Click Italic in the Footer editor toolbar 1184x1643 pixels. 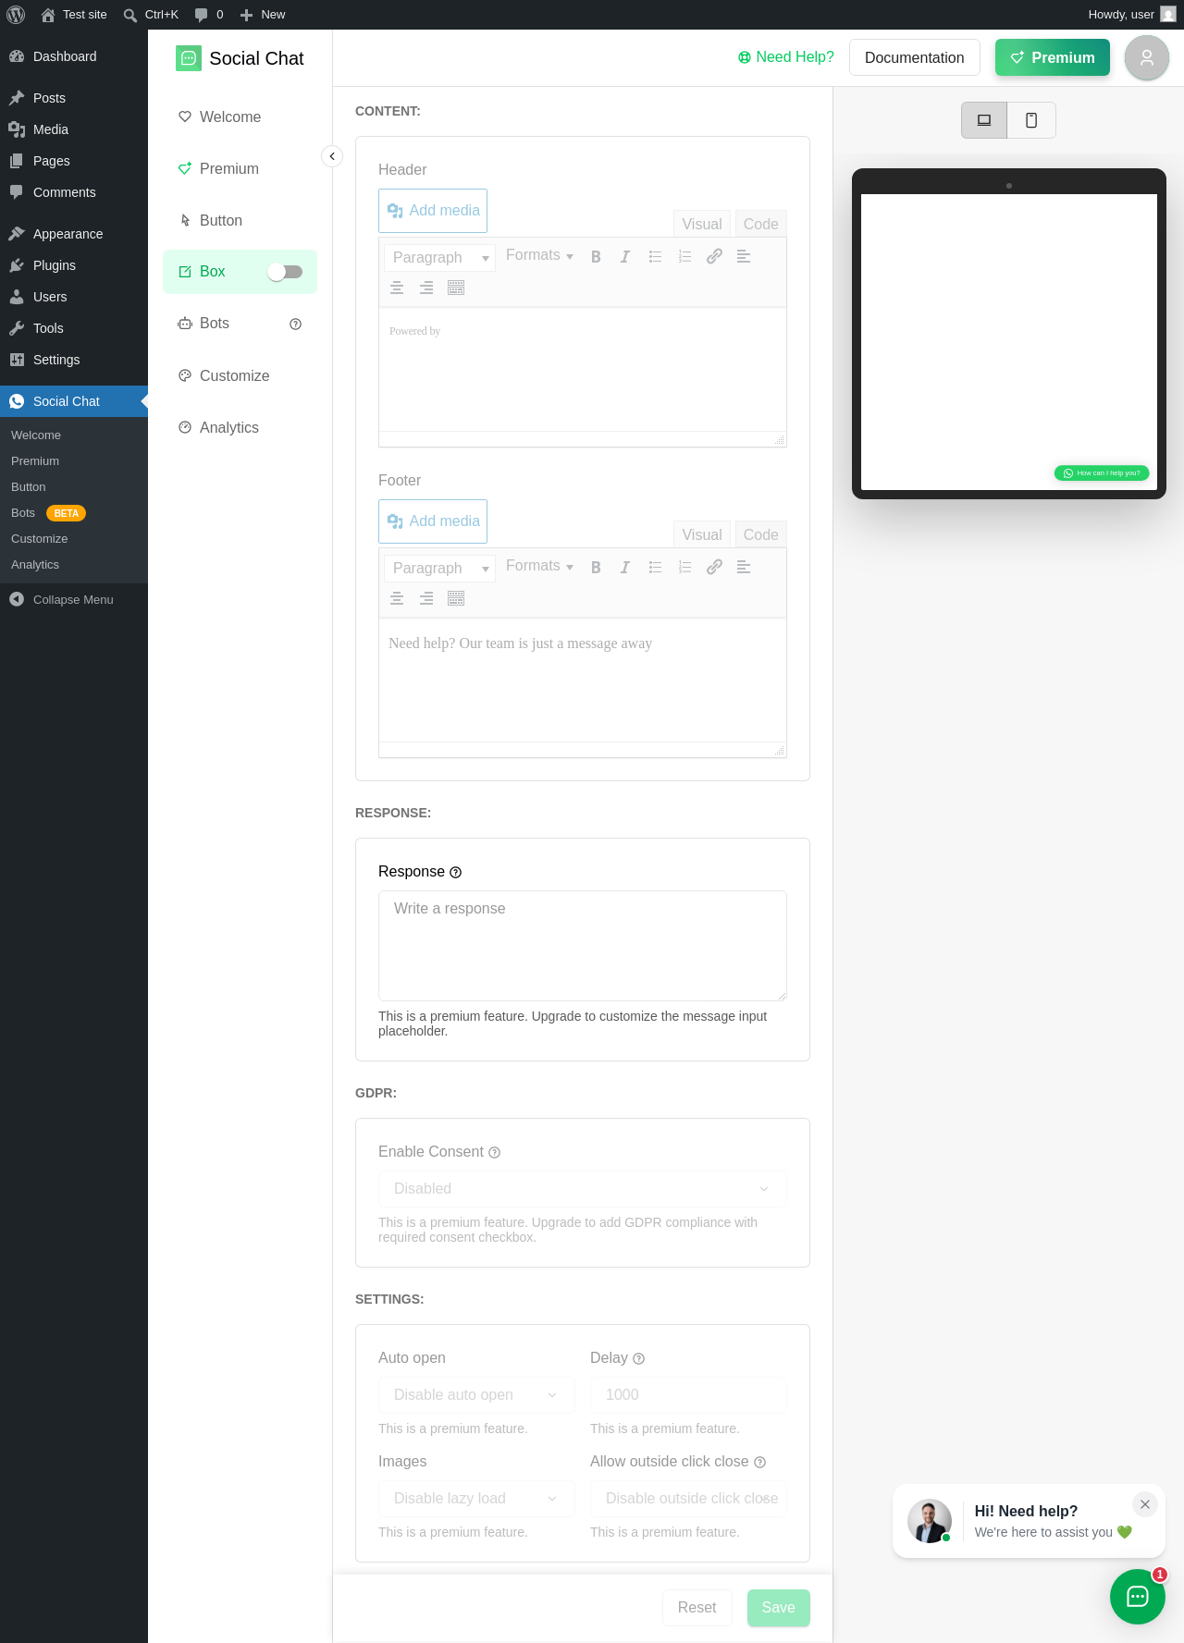point(625,568)
